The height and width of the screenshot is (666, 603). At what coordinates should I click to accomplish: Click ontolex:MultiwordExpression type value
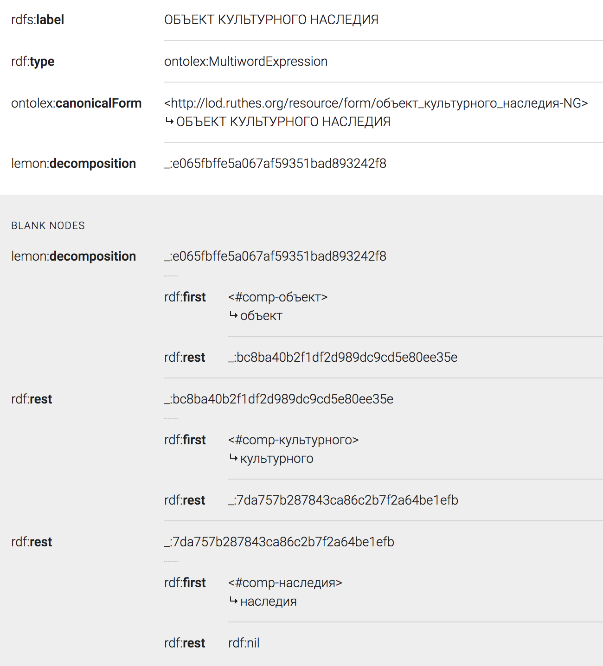[x=246, y=61]
